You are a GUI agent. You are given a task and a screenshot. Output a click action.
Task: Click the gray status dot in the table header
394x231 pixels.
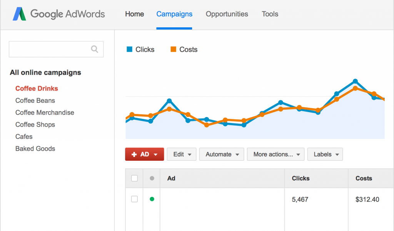(152, 178)
